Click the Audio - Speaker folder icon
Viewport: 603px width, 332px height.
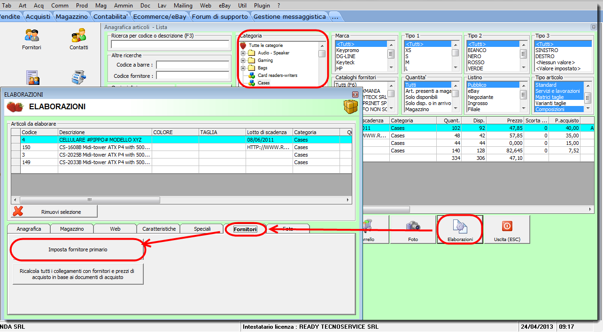[251, 53]
